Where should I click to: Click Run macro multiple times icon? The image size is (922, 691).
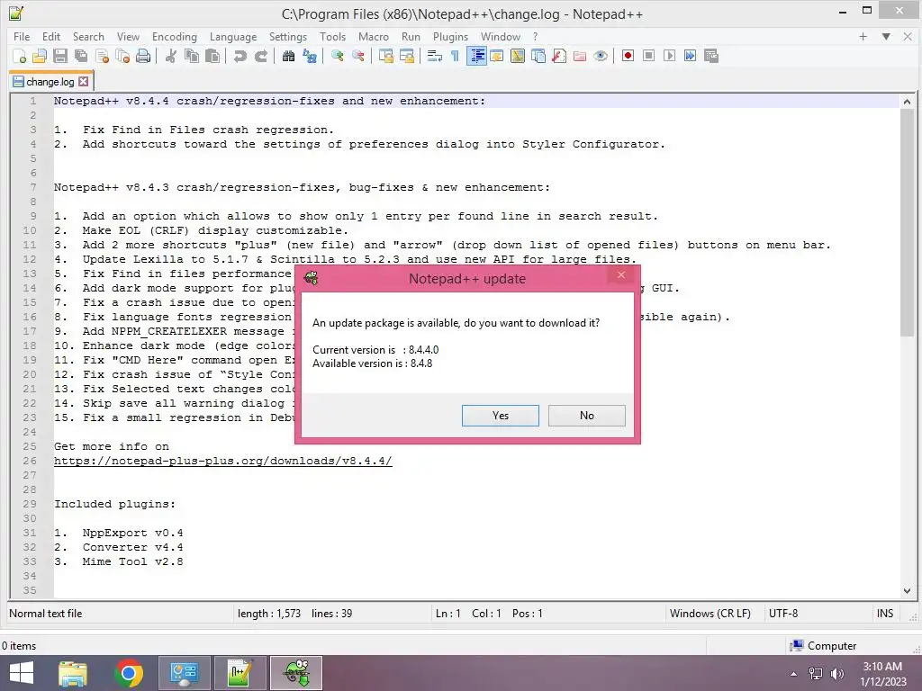691,56
